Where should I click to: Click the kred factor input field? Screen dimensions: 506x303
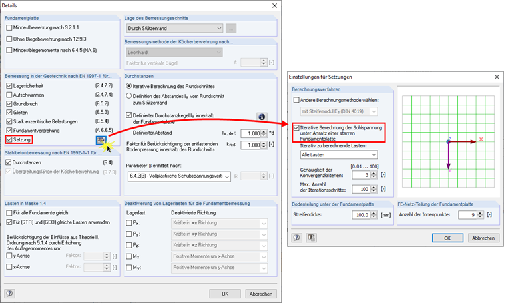[251, 145]
